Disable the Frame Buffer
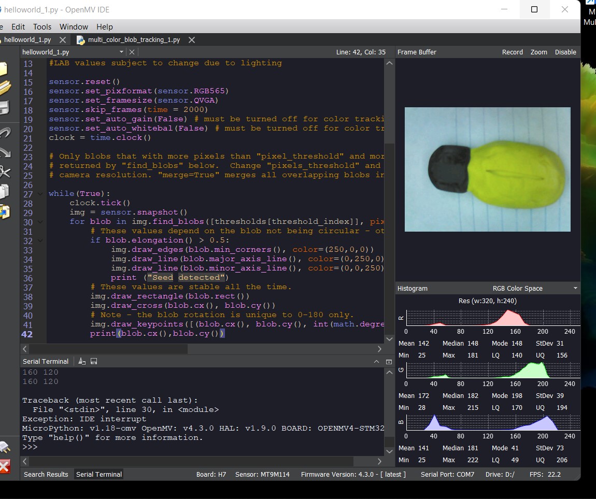This screenshot has width=596, height=499. click(565, 52)
